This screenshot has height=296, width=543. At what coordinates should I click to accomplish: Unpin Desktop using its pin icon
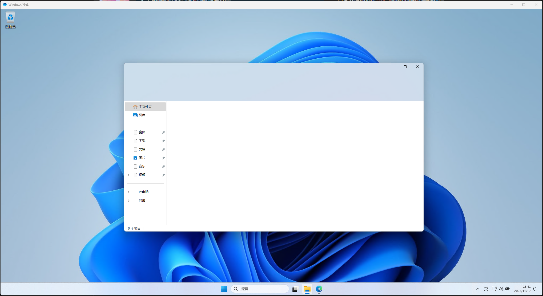pos(163,132)
